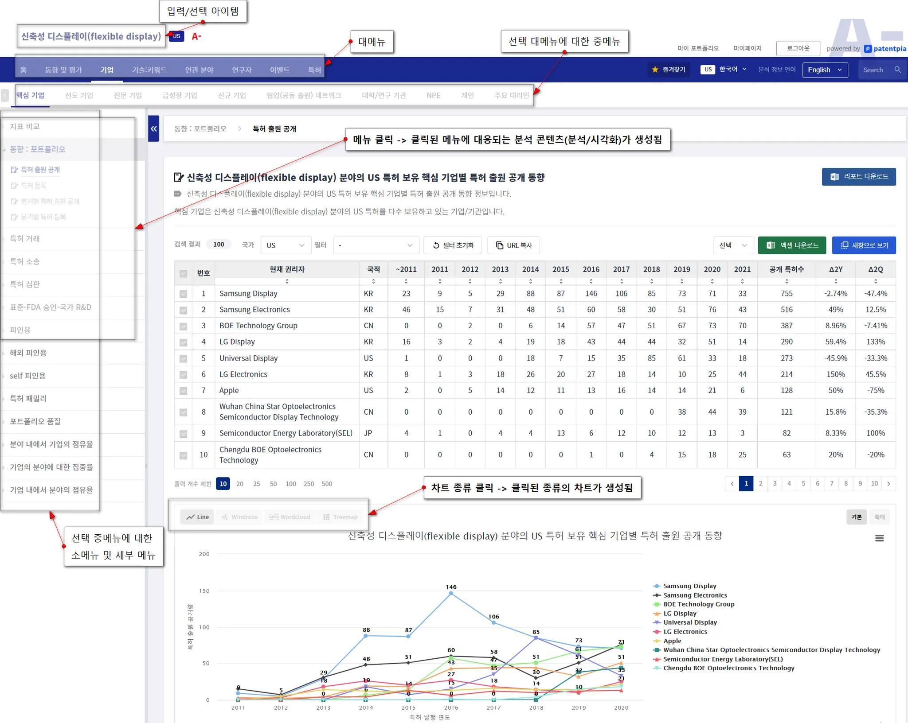Click the search magnifier icon in header
The width and height of the screenshot is (908, 723).
tap(897, 70)
